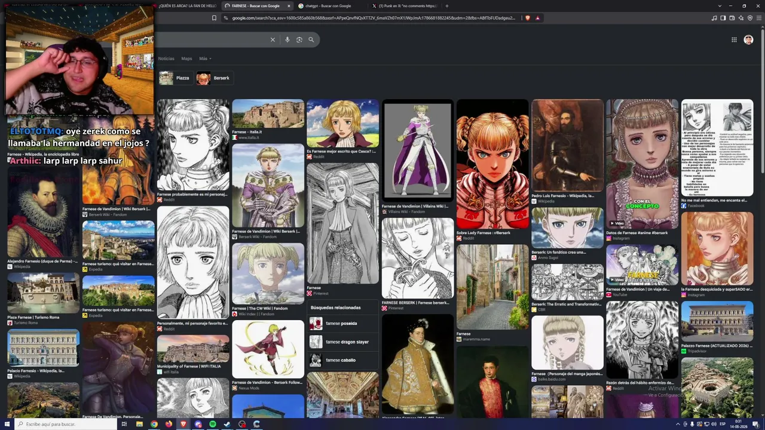Open Plaza Farnese Turismo Roma image
765x430 pixels.
(x=43, y=293)
